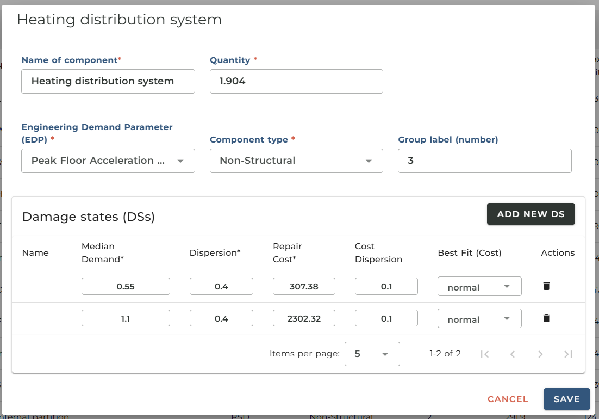Click the Engineering Demand Parameter (EDP) label
The width and height of the screenshot is (599, 419).
pyautogui.click(x=97, y=133)
